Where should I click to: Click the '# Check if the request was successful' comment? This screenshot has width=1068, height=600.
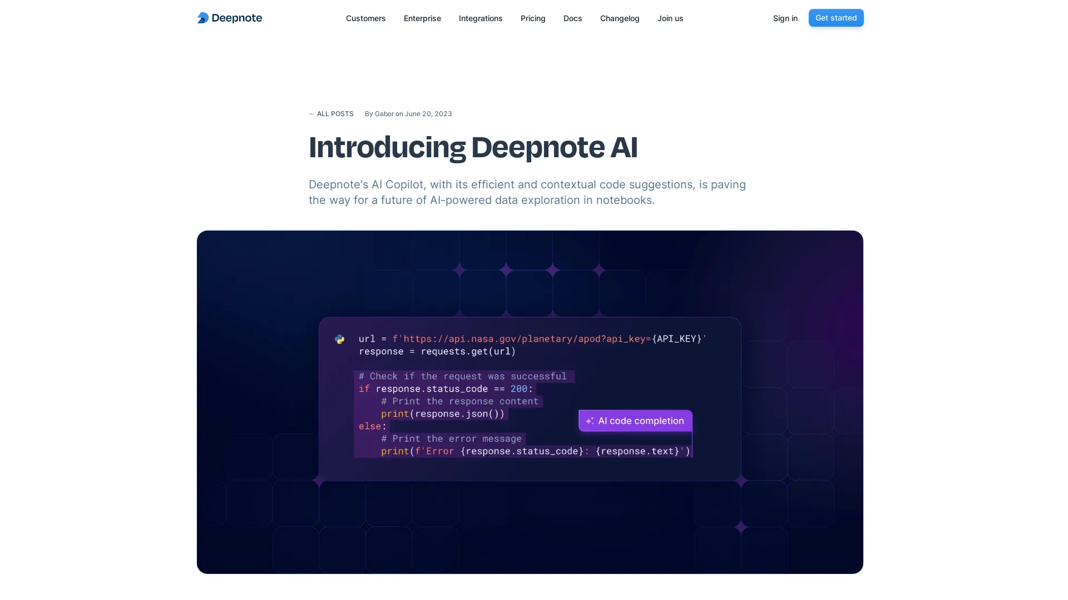pyautogui.click(x=462, y=377)
